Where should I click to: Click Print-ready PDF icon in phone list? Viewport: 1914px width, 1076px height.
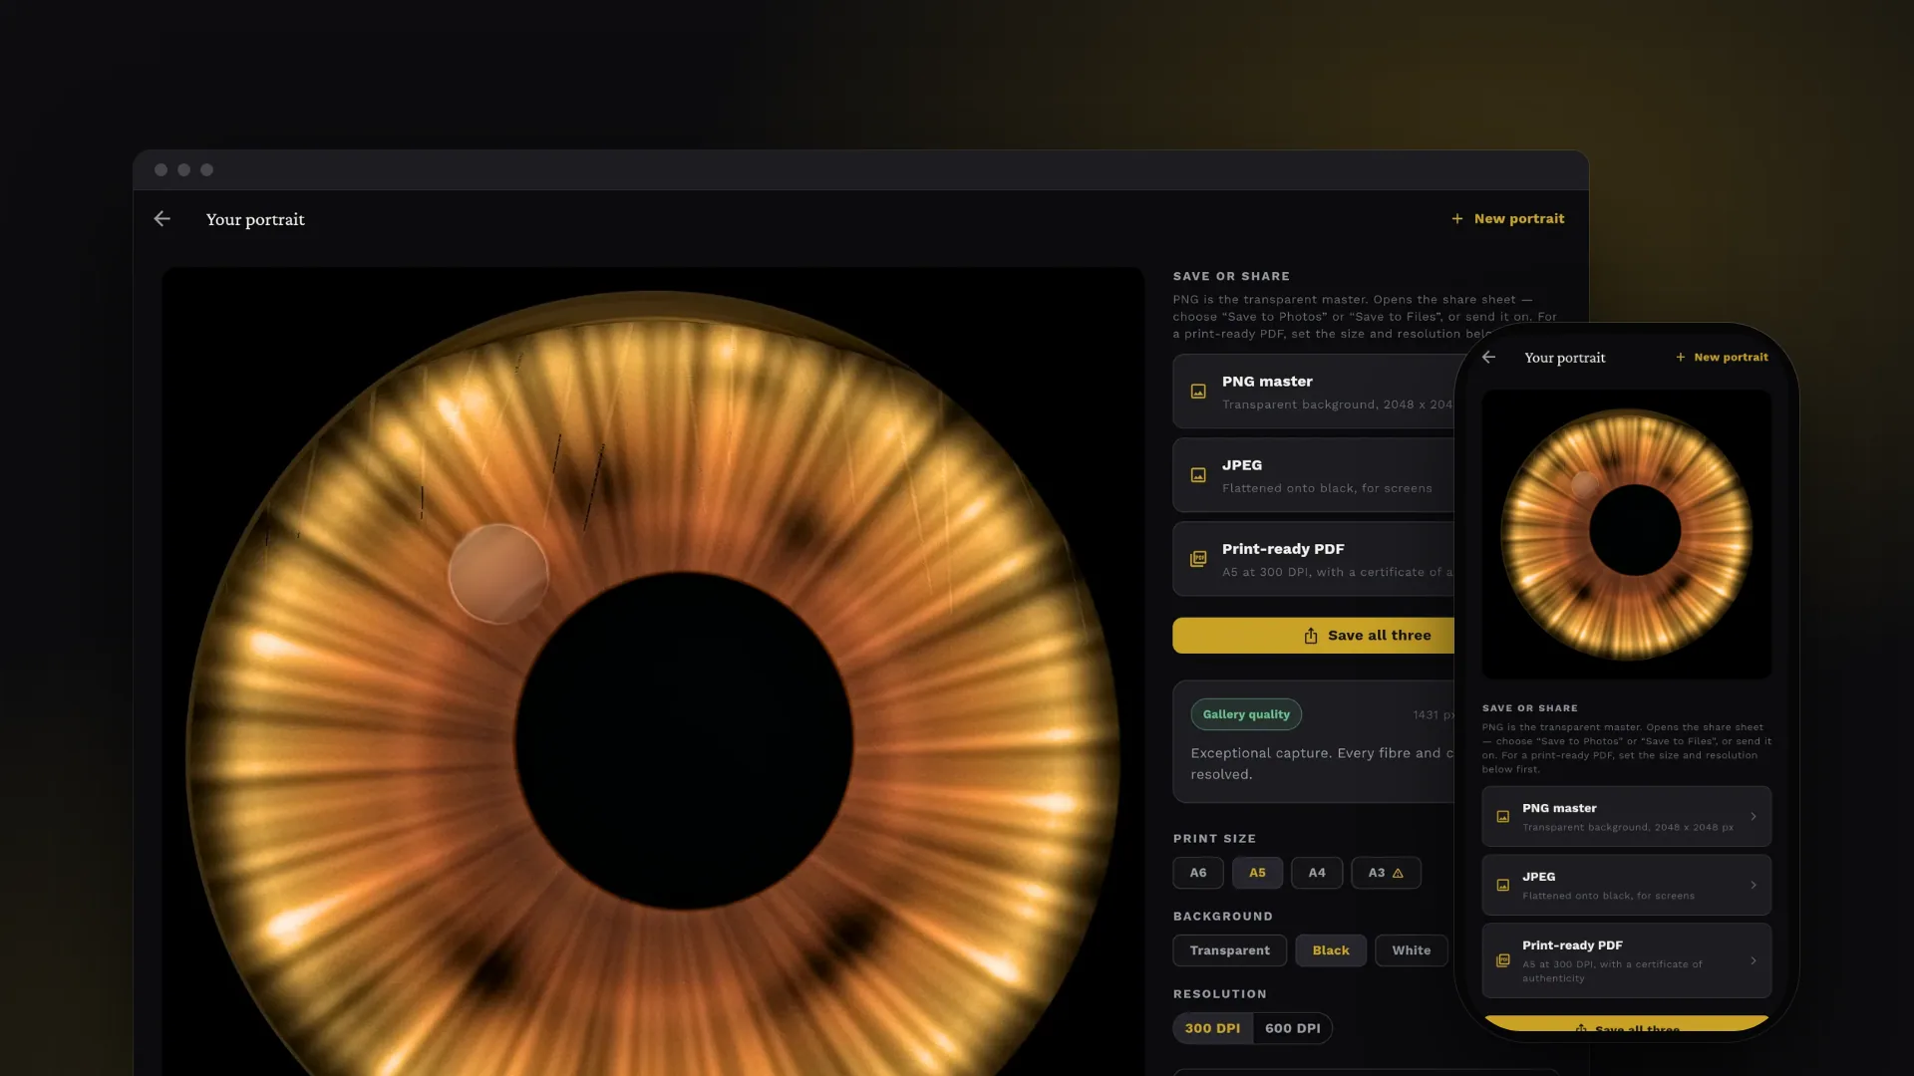[1503, 961]
